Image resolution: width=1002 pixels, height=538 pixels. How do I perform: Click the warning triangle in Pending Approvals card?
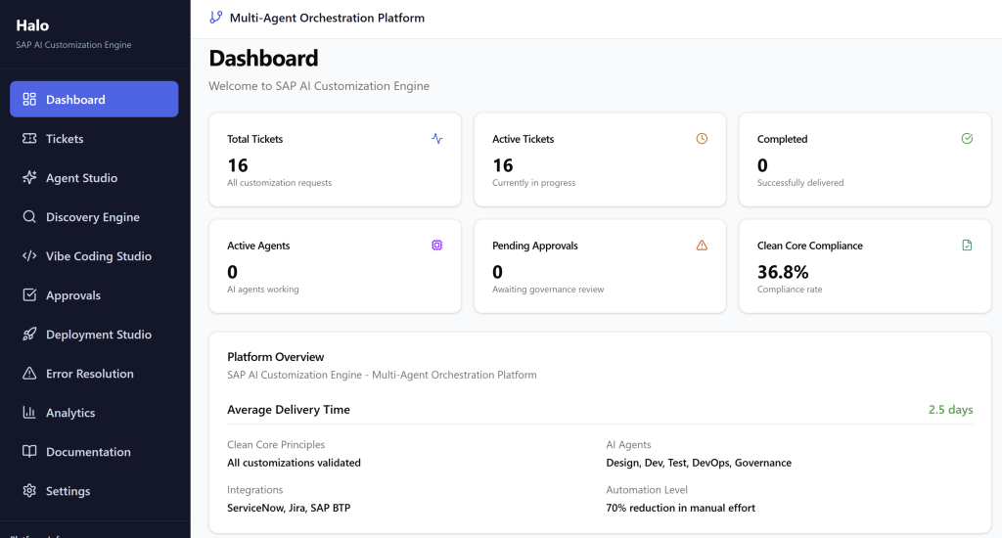click(x=702, y=246)
